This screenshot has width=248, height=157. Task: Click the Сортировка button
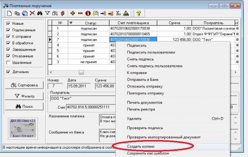[x=24, y=85]
